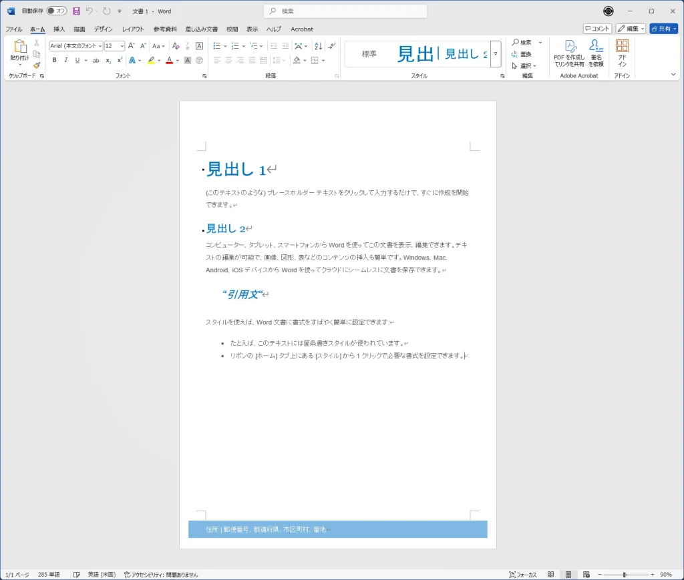The width and height of the screenshot is (684, 580).
Task: Toggle the 自動保存 AutoSave switch
Action: tap(56, 11)
